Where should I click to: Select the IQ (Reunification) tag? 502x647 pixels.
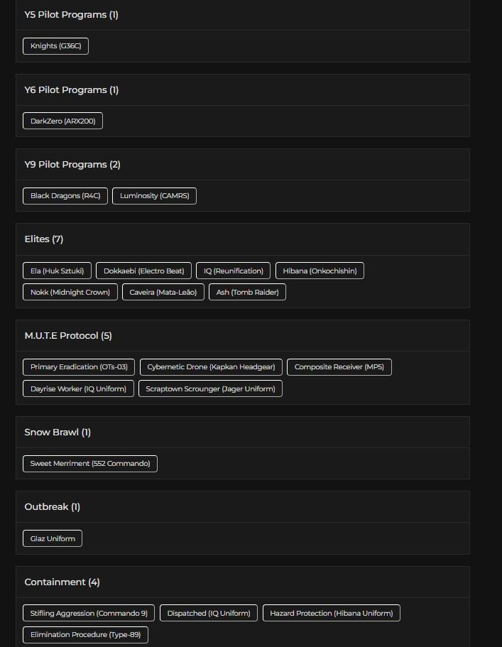(233, 271)
